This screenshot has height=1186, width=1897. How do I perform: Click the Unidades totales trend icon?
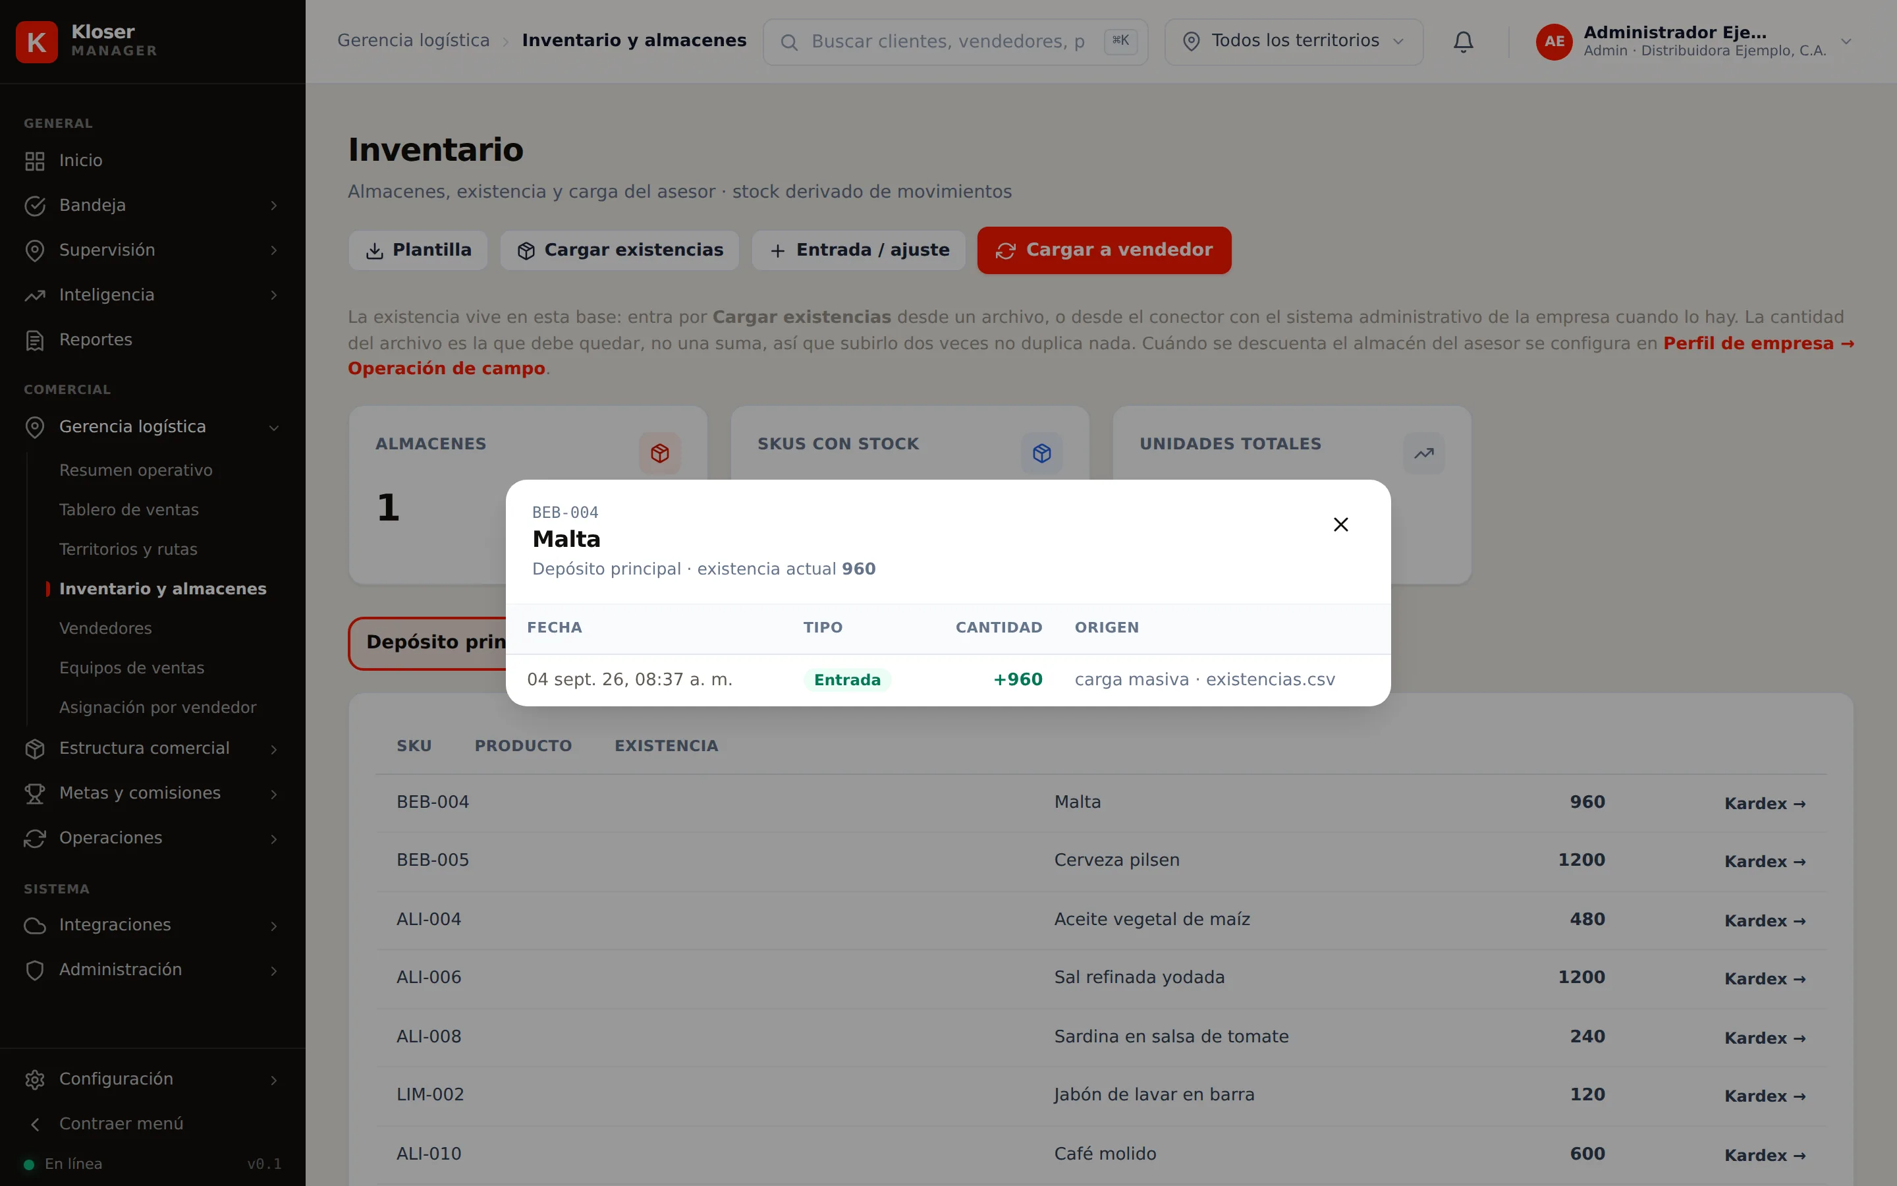(1423, 453)
